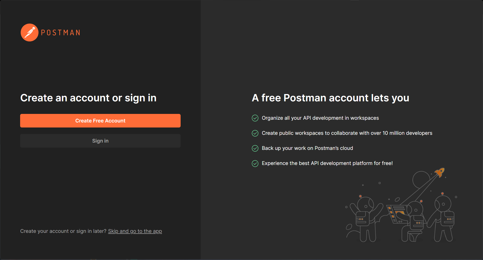Click the checkmark beside Back up your work
The image size is (483, 260).
click(255, 148)
